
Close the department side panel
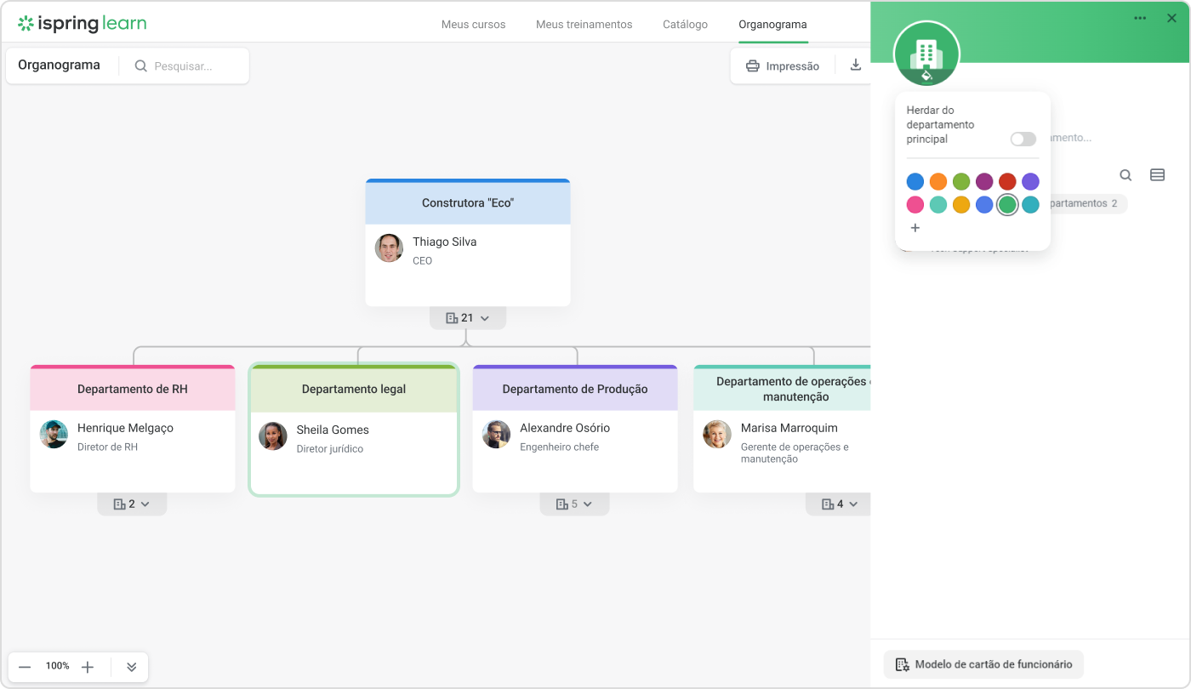tap(1171, 18)
